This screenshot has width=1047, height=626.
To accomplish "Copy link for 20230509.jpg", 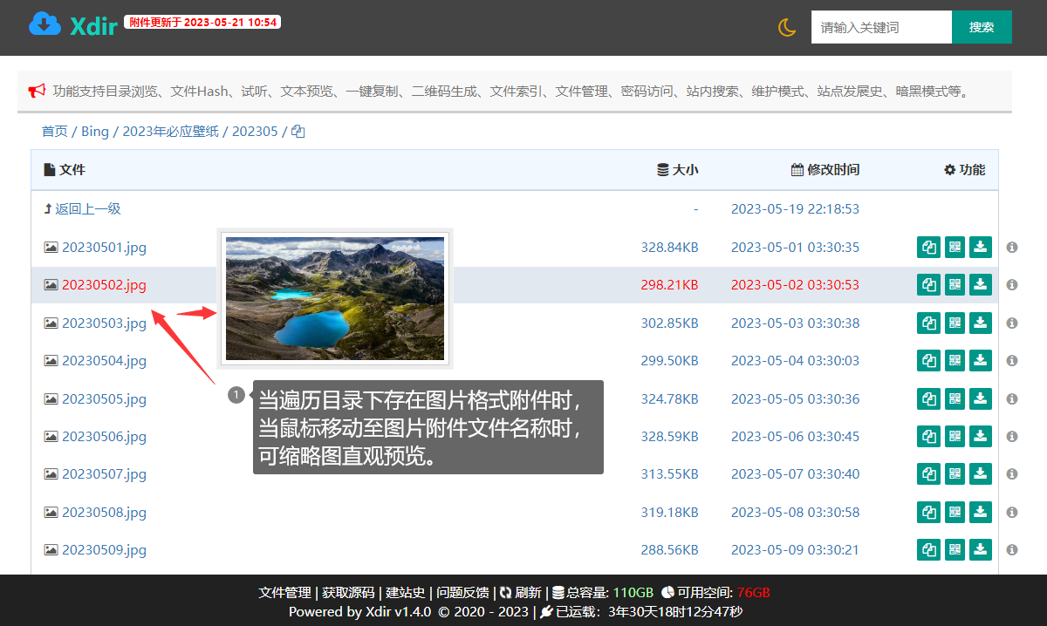I will pyautogui.click(x=929, y=549).
